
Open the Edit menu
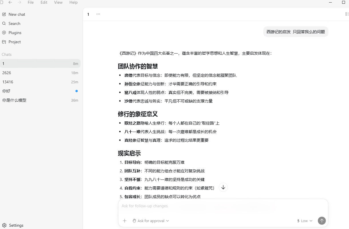click(44, 2)
